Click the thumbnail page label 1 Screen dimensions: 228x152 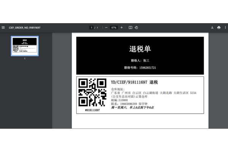25,59
